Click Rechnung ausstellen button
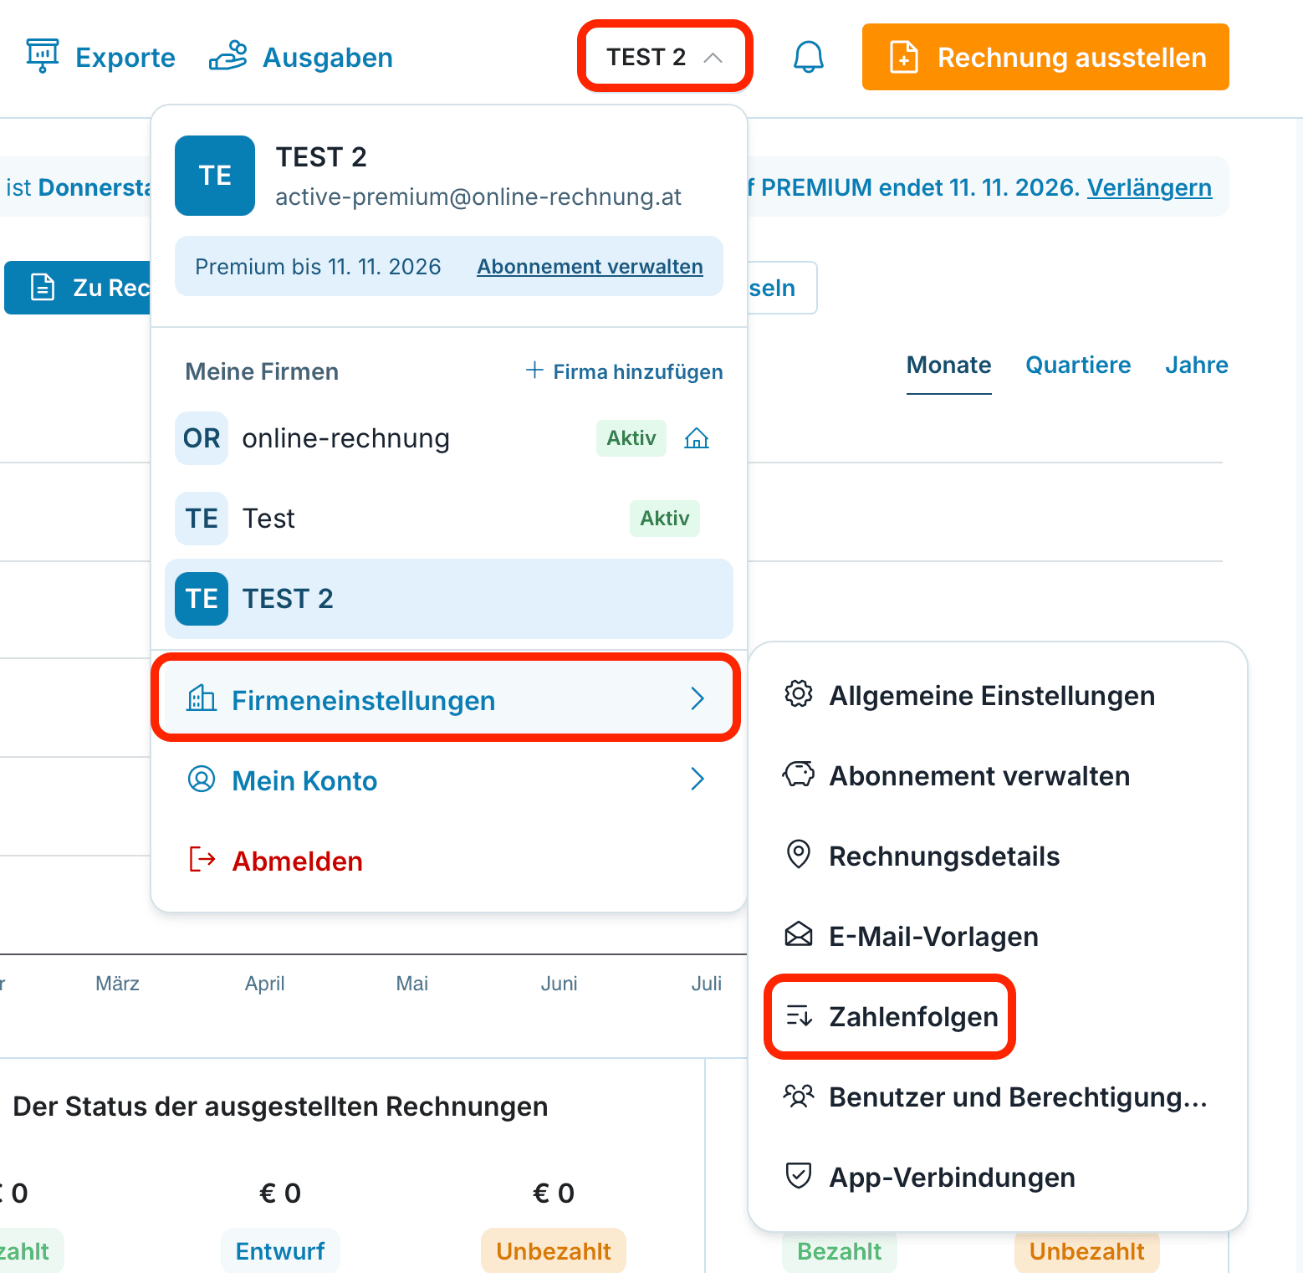The image size is (1303, 1273). point(1045,57)
